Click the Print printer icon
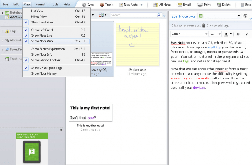 click(200, 5)
